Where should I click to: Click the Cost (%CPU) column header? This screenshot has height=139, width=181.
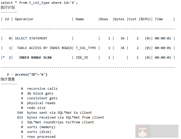click(140, 19)
